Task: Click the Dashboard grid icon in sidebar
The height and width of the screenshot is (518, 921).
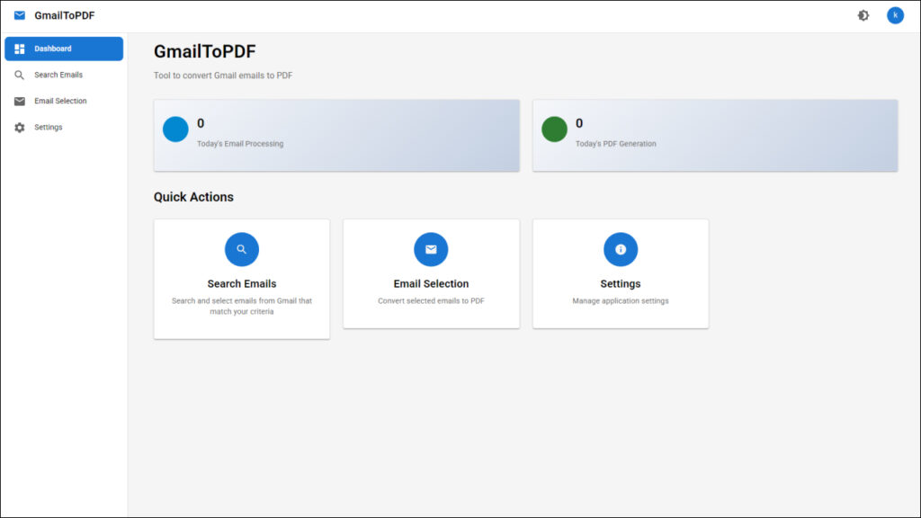Action: (20, 49)
